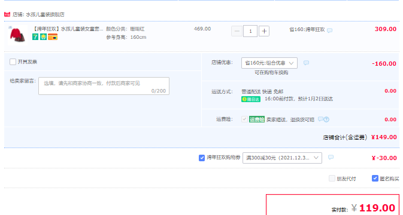This screenshot has width=403, height=215.
Task: Click comment icon beside store discount dropdown
Action: click(x=306, y=63)
